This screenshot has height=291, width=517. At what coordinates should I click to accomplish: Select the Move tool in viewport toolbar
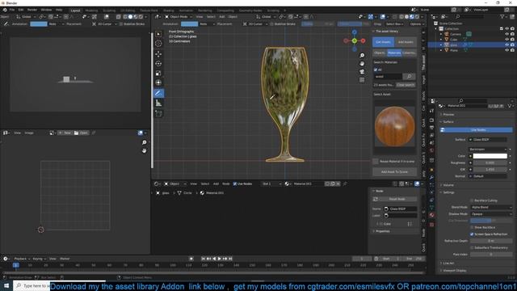[x=158, y=54]
